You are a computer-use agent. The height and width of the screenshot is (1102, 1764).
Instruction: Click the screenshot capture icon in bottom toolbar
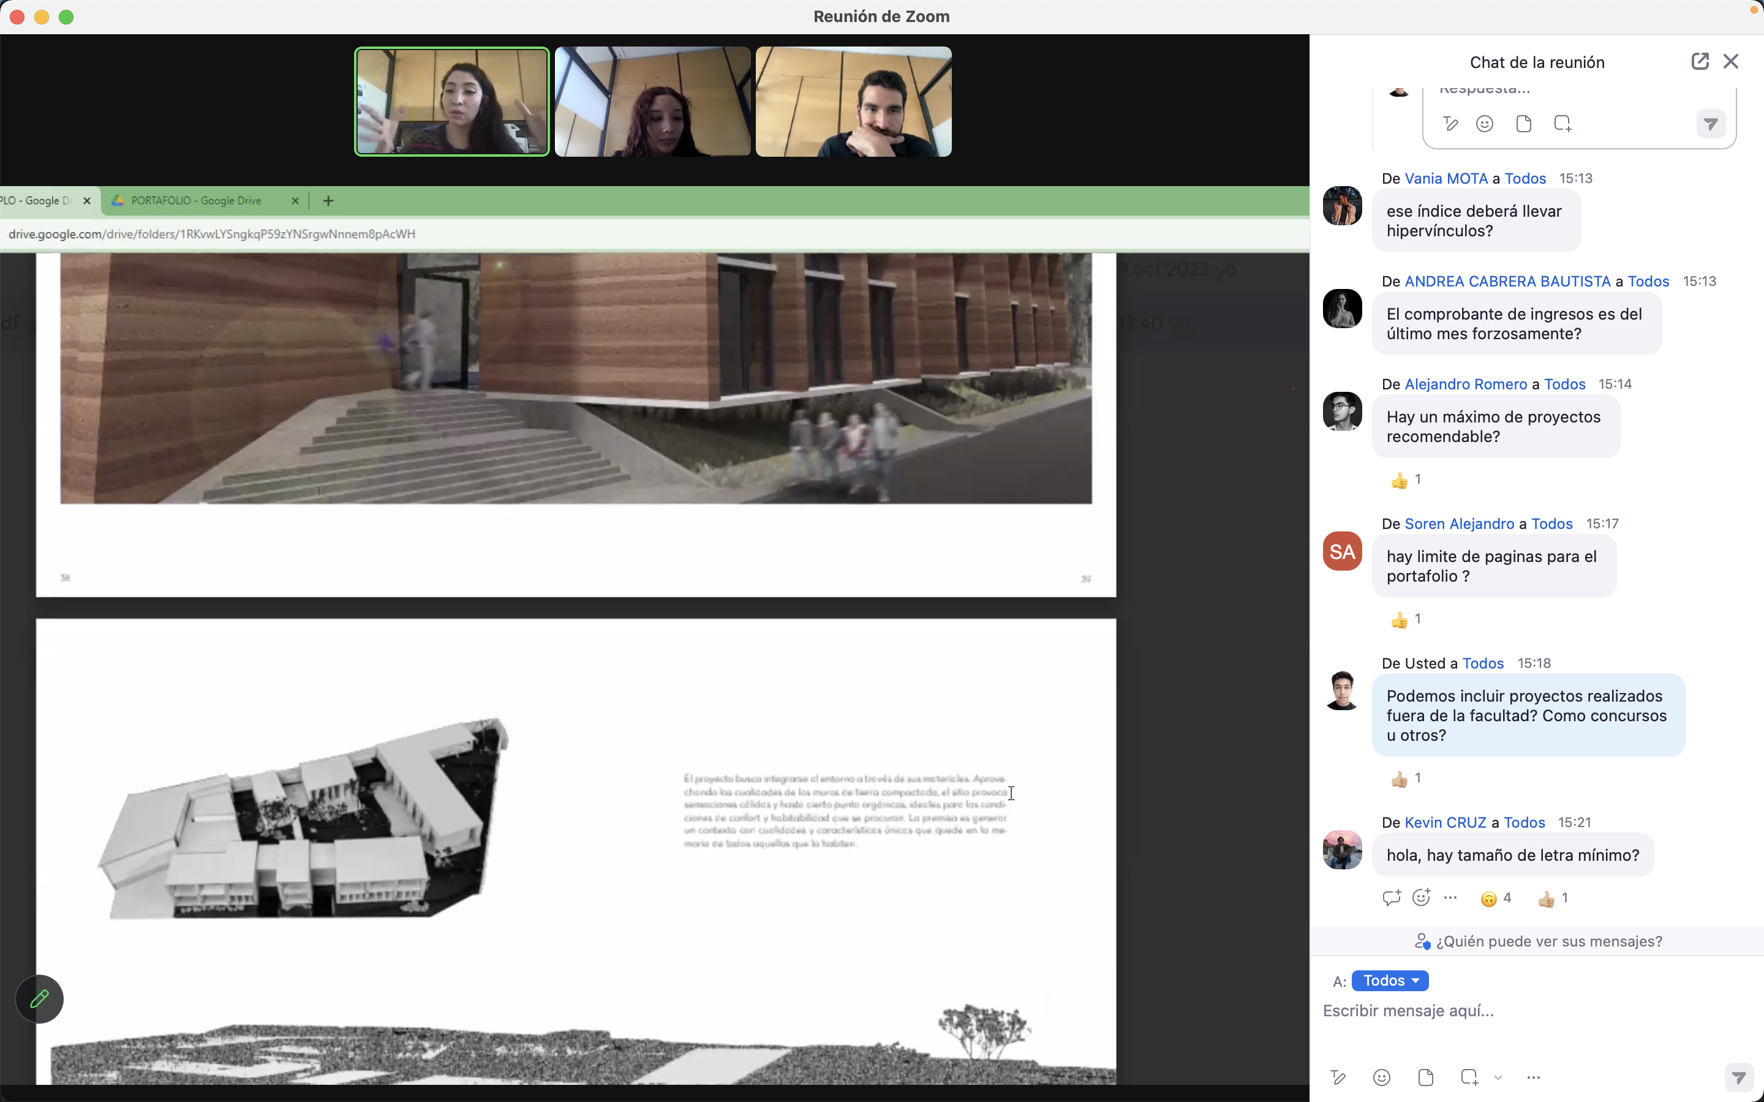tap(1469, 1078)
